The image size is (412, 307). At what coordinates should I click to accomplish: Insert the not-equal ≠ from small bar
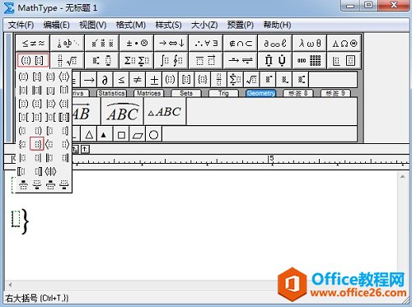coord(137,80)
